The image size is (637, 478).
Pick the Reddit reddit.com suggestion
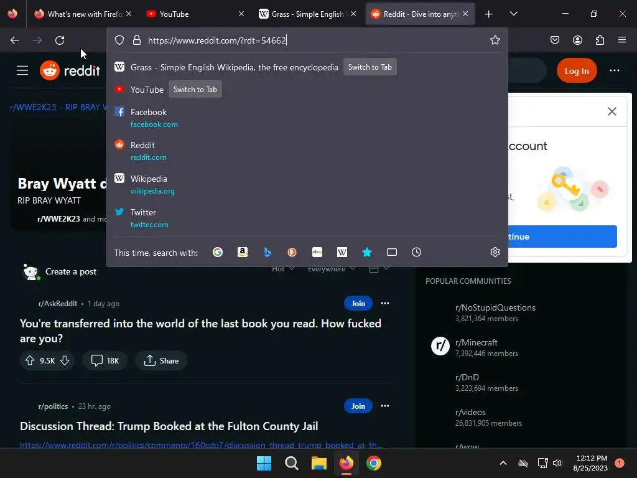pyautogui.click(x=307, y=151)
